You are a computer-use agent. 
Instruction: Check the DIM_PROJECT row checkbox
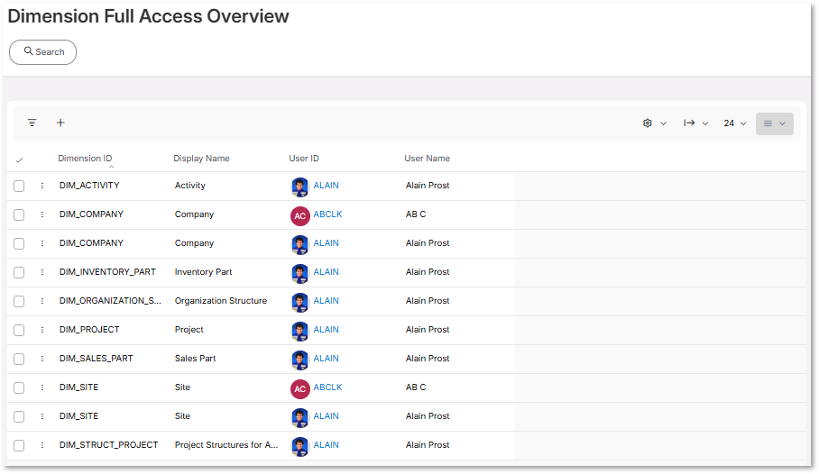click(19, 330)
